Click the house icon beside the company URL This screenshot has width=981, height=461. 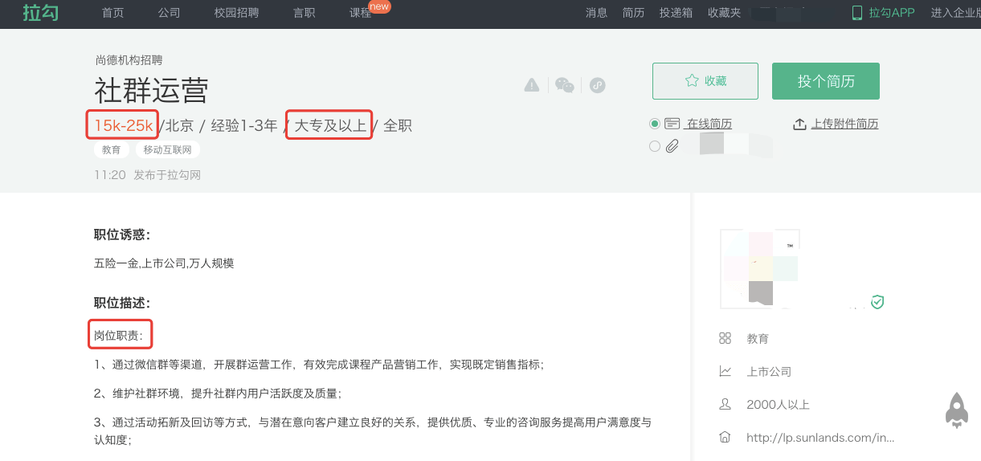[725, 438]
